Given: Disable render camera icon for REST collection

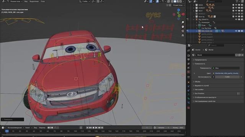Looking at the screenshot, I should pyautogui.click(x=242, y=11).
